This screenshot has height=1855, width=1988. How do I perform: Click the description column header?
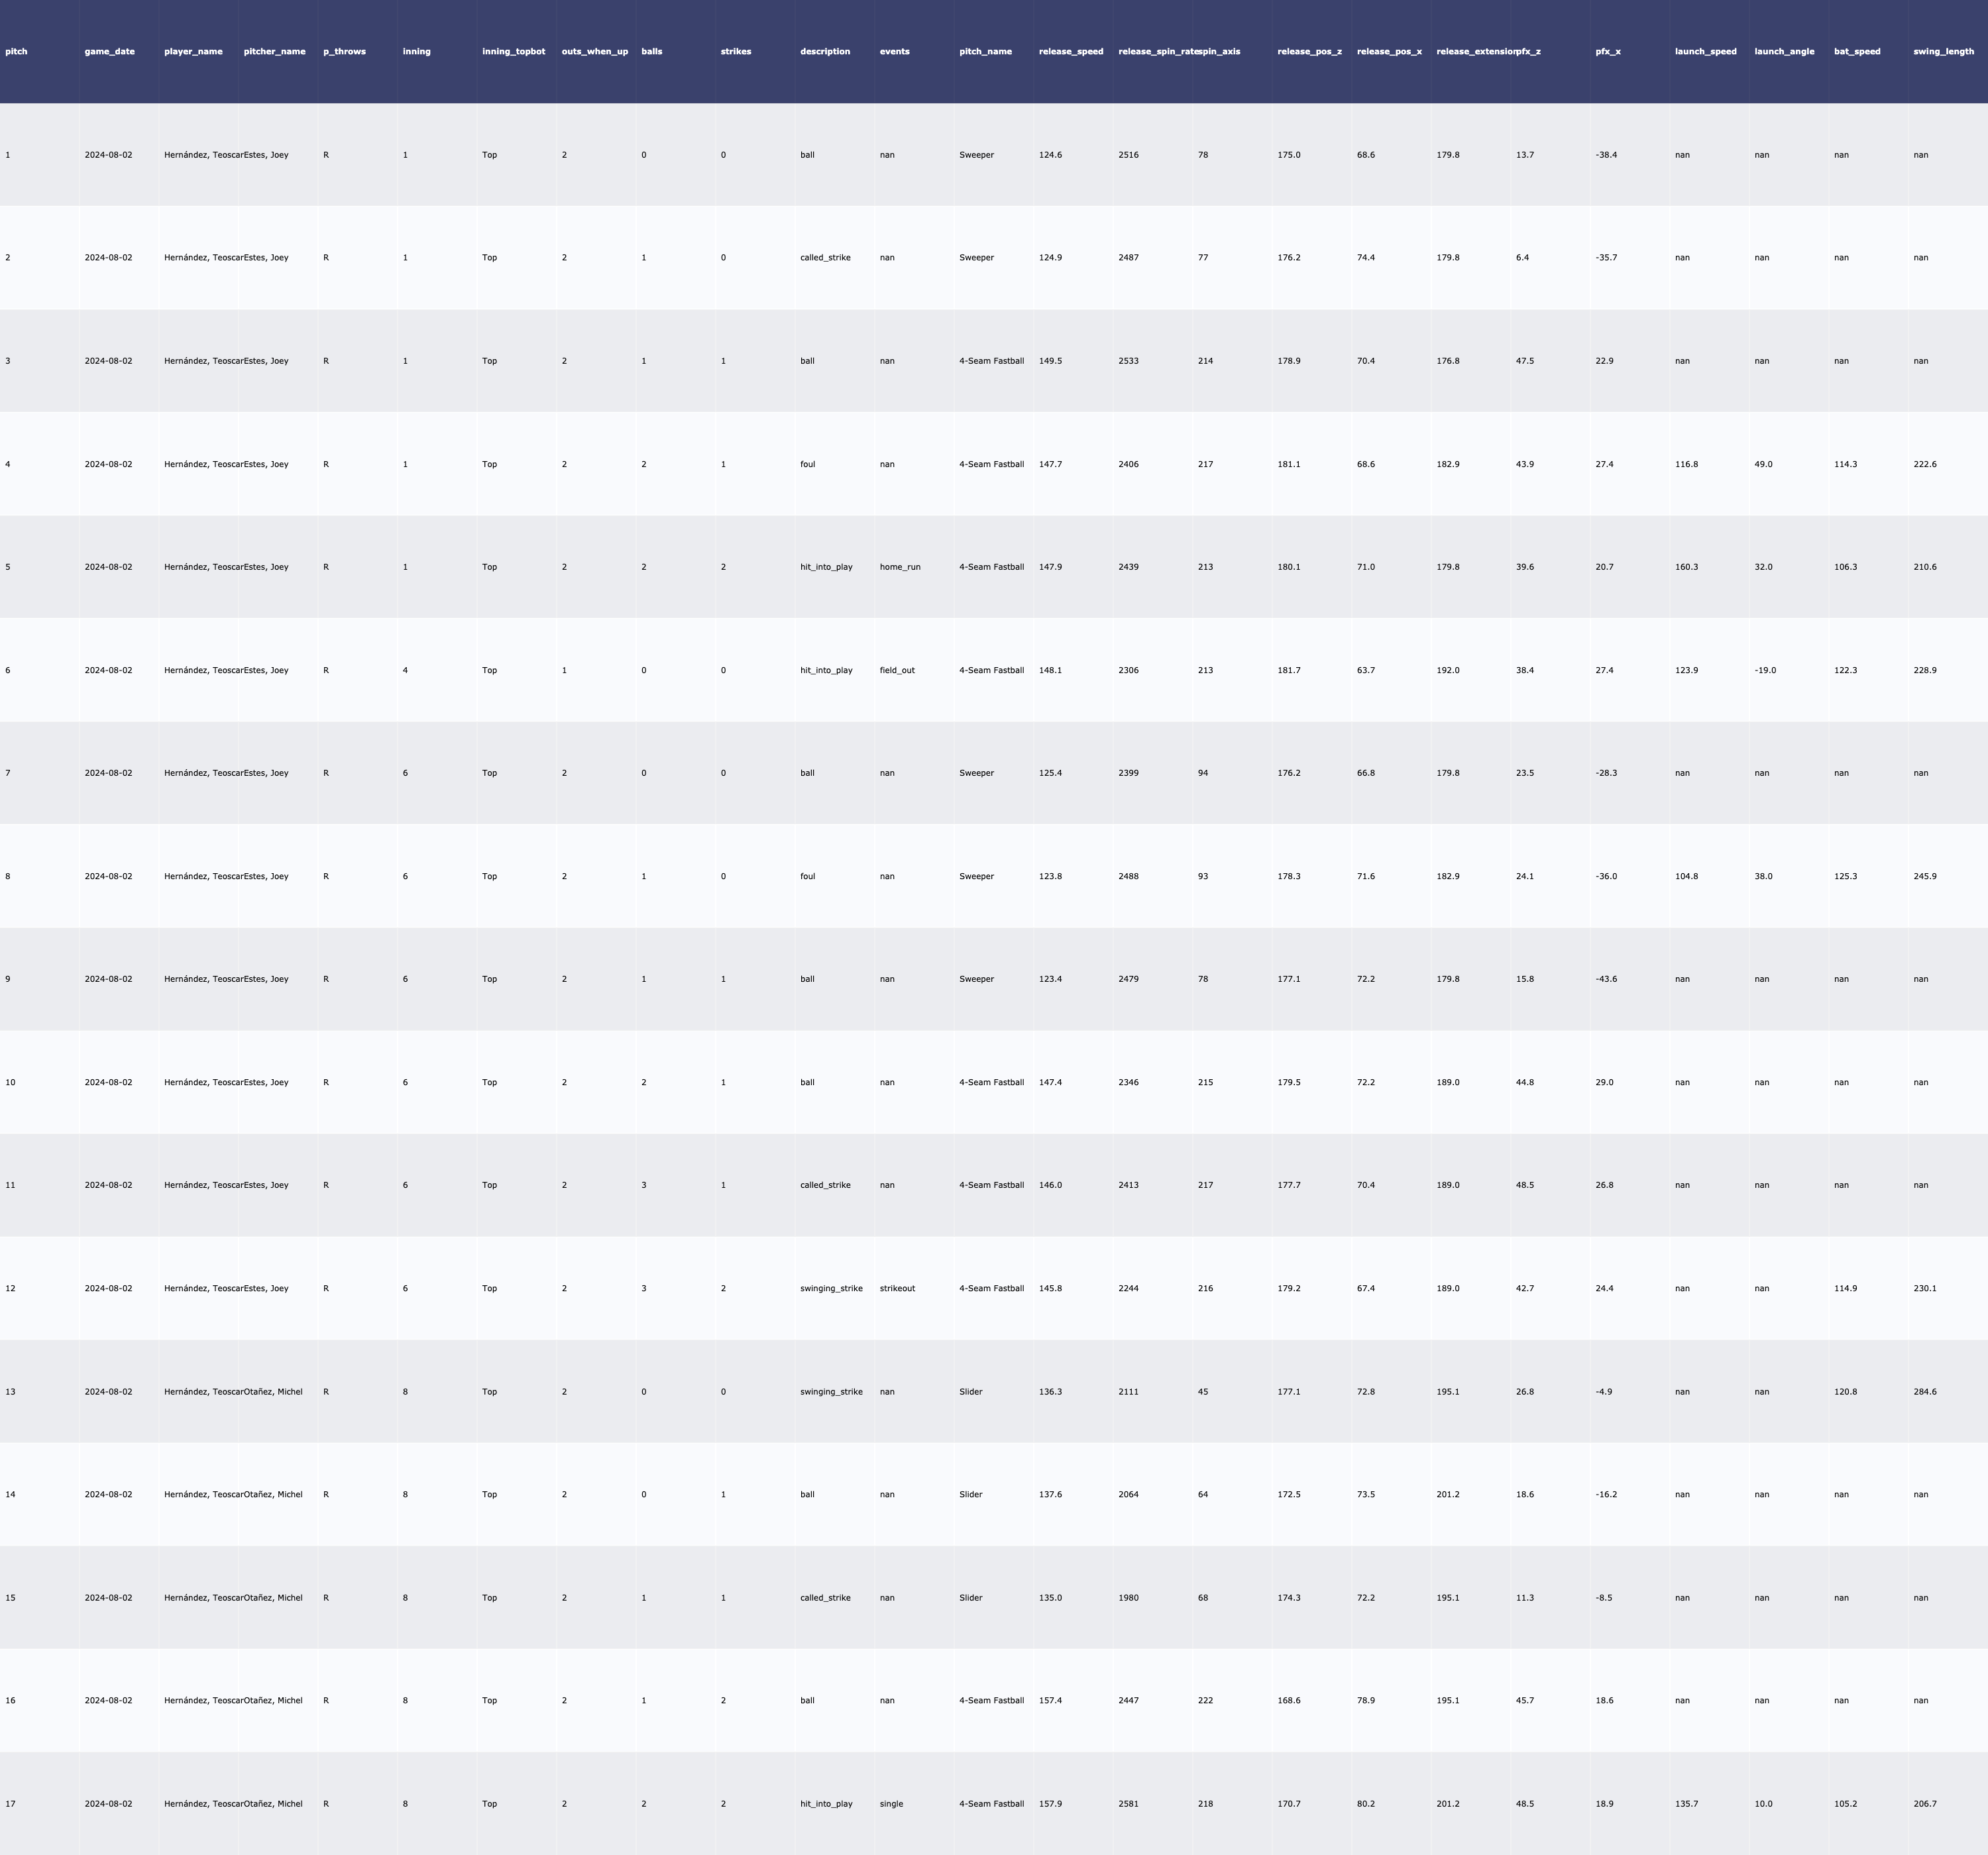tap(825, 51)
